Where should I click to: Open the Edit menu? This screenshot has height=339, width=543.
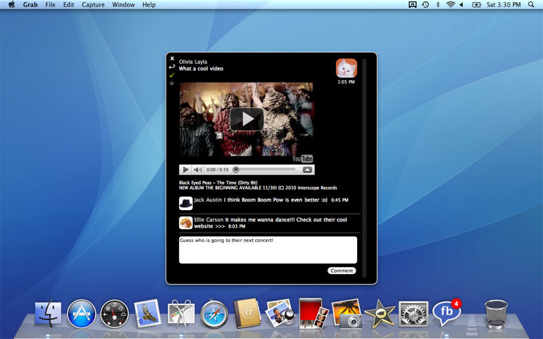(x=69, y=5)
